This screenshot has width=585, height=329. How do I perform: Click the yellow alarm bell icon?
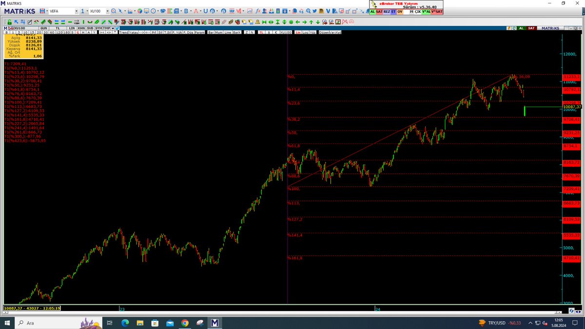coord(257,22)
